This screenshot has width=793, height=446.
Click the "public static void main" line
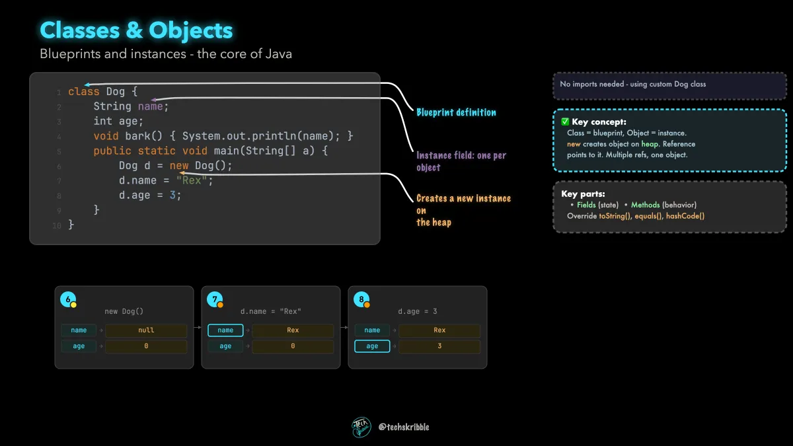[211, 151]
